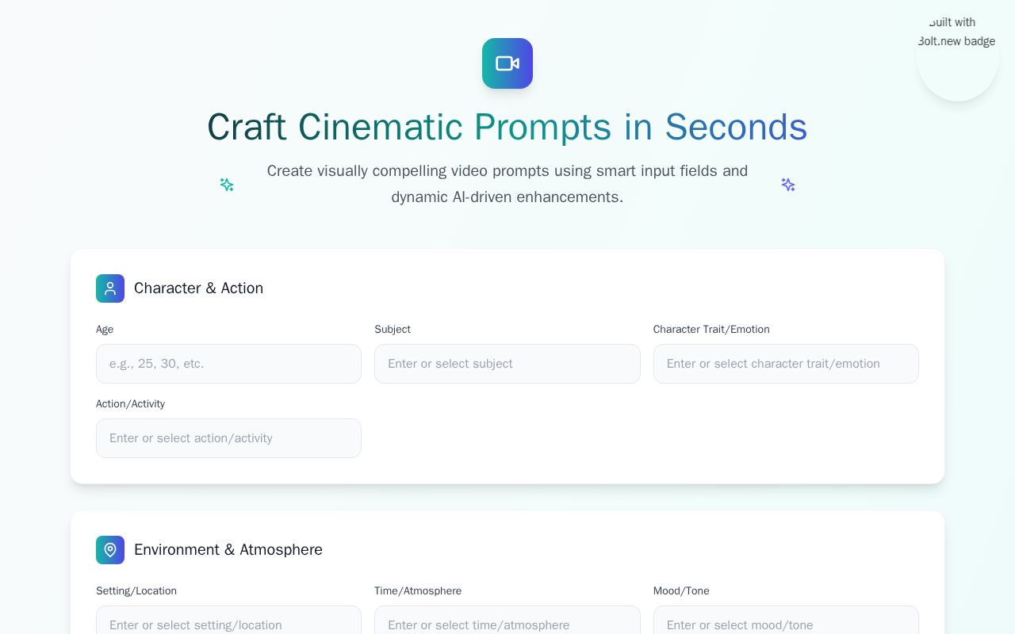Open the Built with Bolt.new badge
Image resolution: width=1015 pixels, height=634 pixels.
pos(958,60)
